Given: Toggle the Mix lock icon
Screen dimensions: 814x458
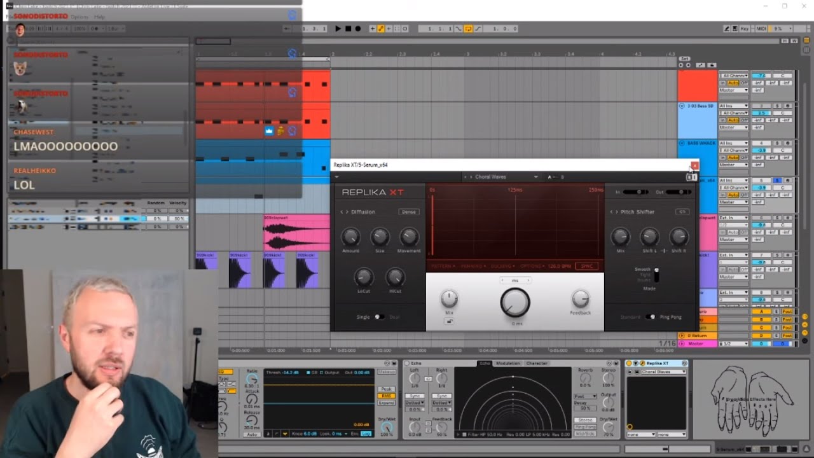Looking at the screenshot, I should (449, 322).
